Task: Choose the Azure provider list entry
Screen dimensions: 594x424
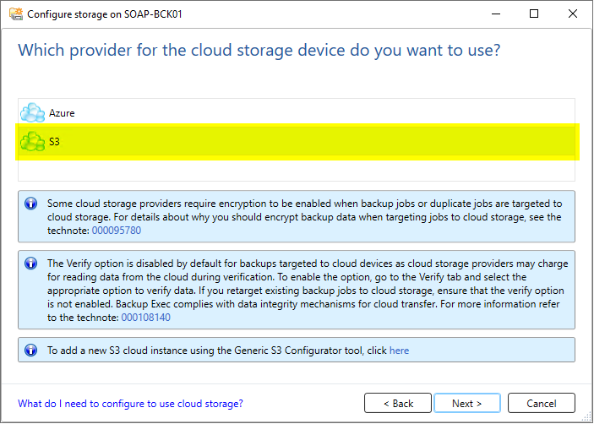Action: pos(297,113)
